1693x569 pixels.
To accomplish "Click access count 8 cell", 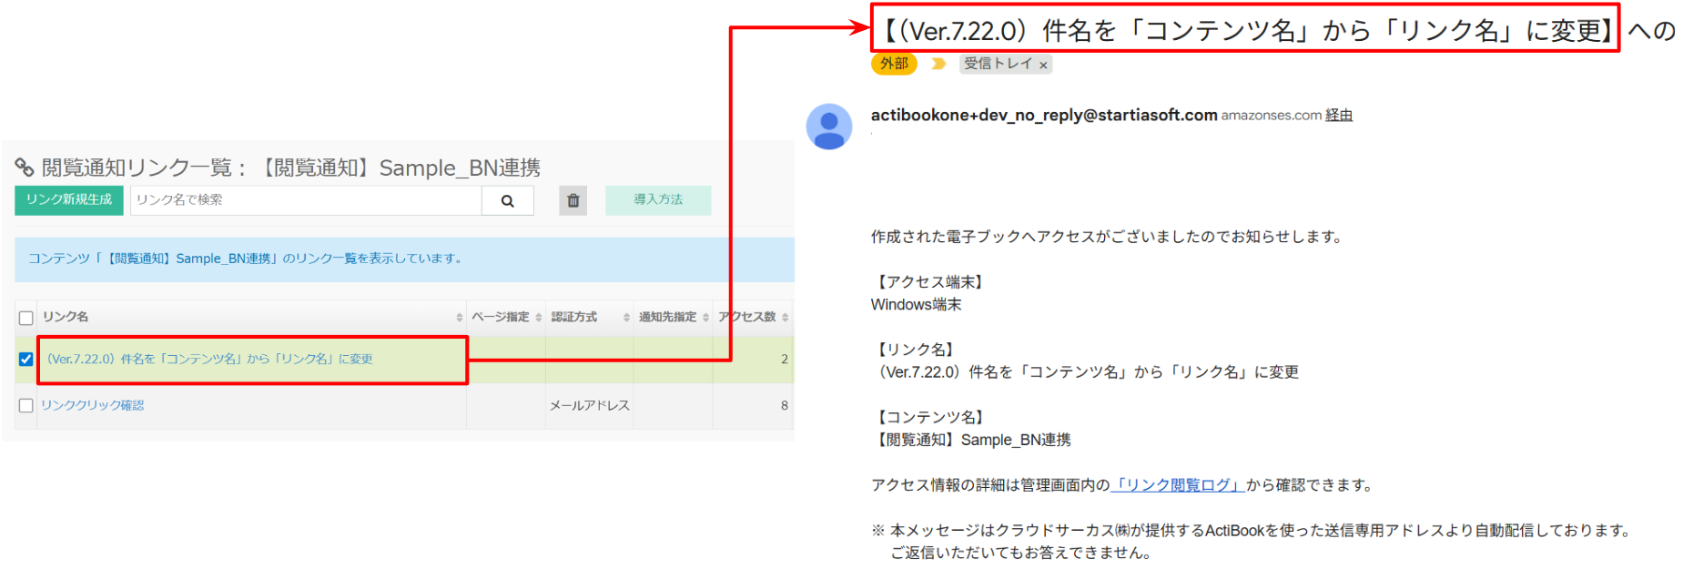I will click(752, 406).
